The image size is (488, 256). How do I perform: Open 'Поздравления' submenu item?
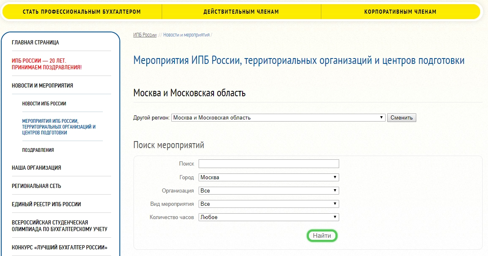[x=38, y=150]
